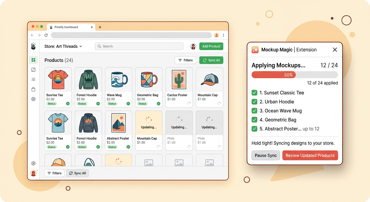
Task: Toggle checkbox for Sunset Classic Tee
Action: pos(254,93)
